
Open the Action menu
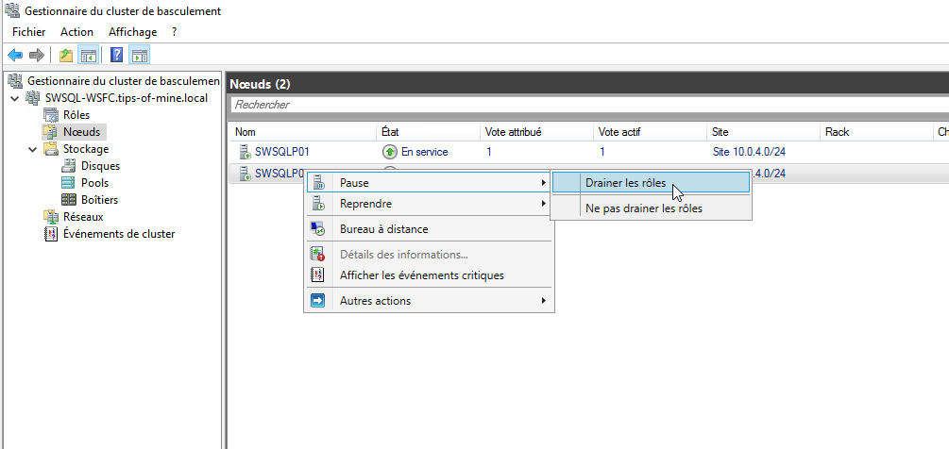click(x=76, y=32)
